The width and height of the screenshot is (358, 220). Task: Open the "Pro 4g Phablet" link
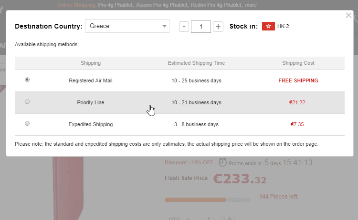click(115, 5)
